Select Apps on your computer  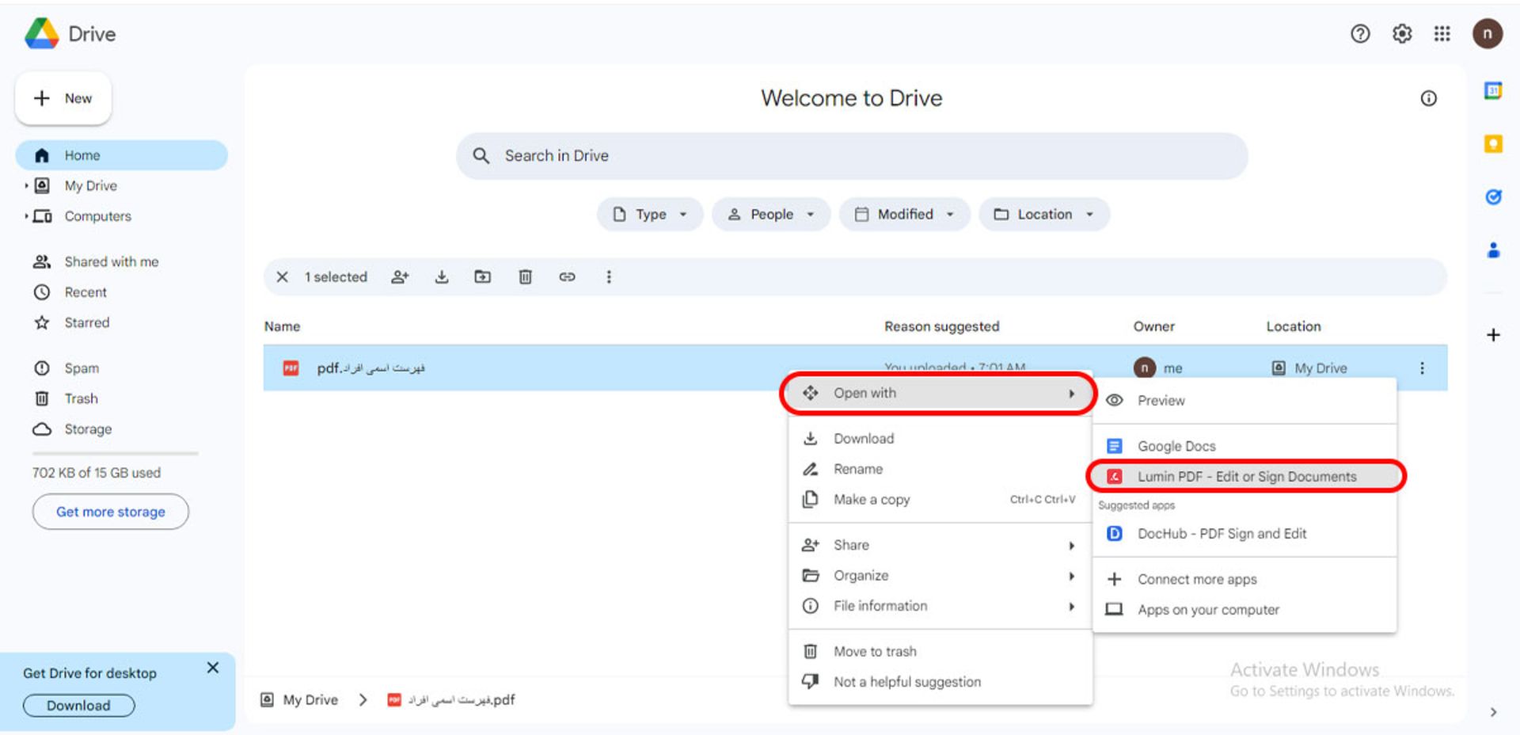click(1244, 610)
